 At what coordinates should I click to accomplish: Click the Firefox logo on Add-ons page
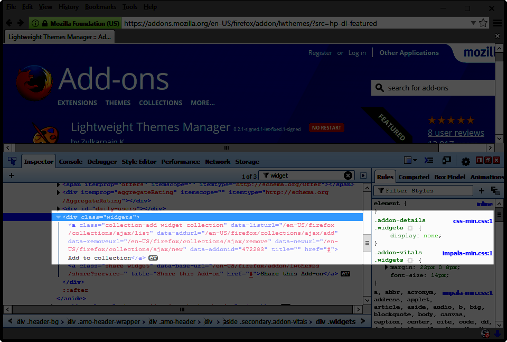click(x=34, y=83)
